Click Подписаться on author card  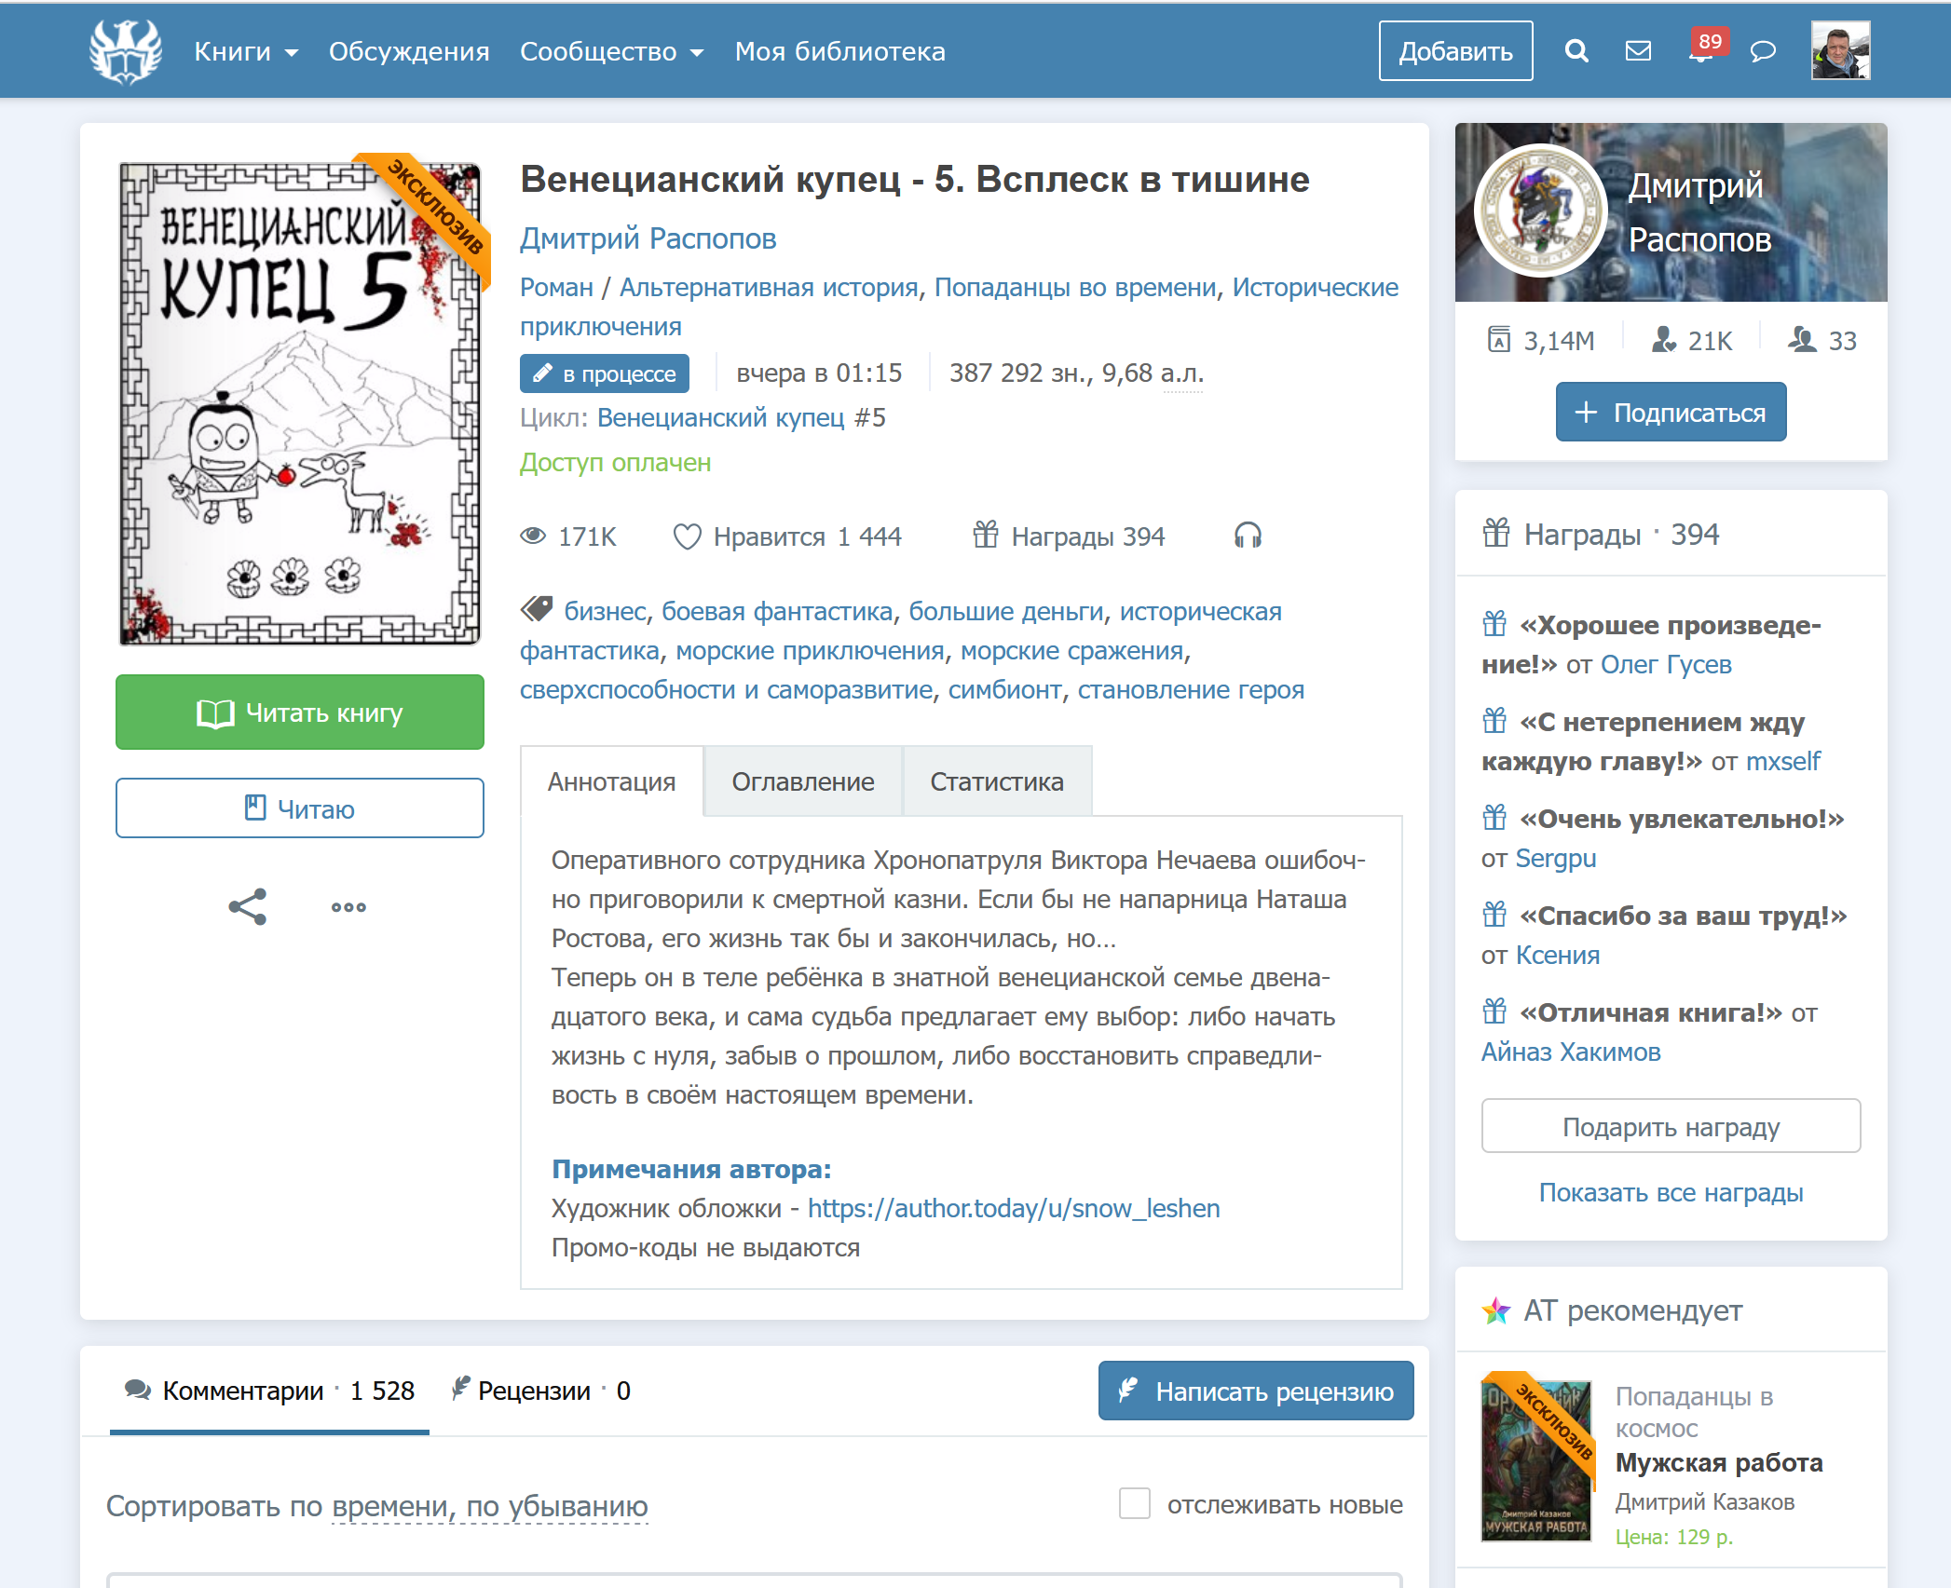pos(1671,412)
